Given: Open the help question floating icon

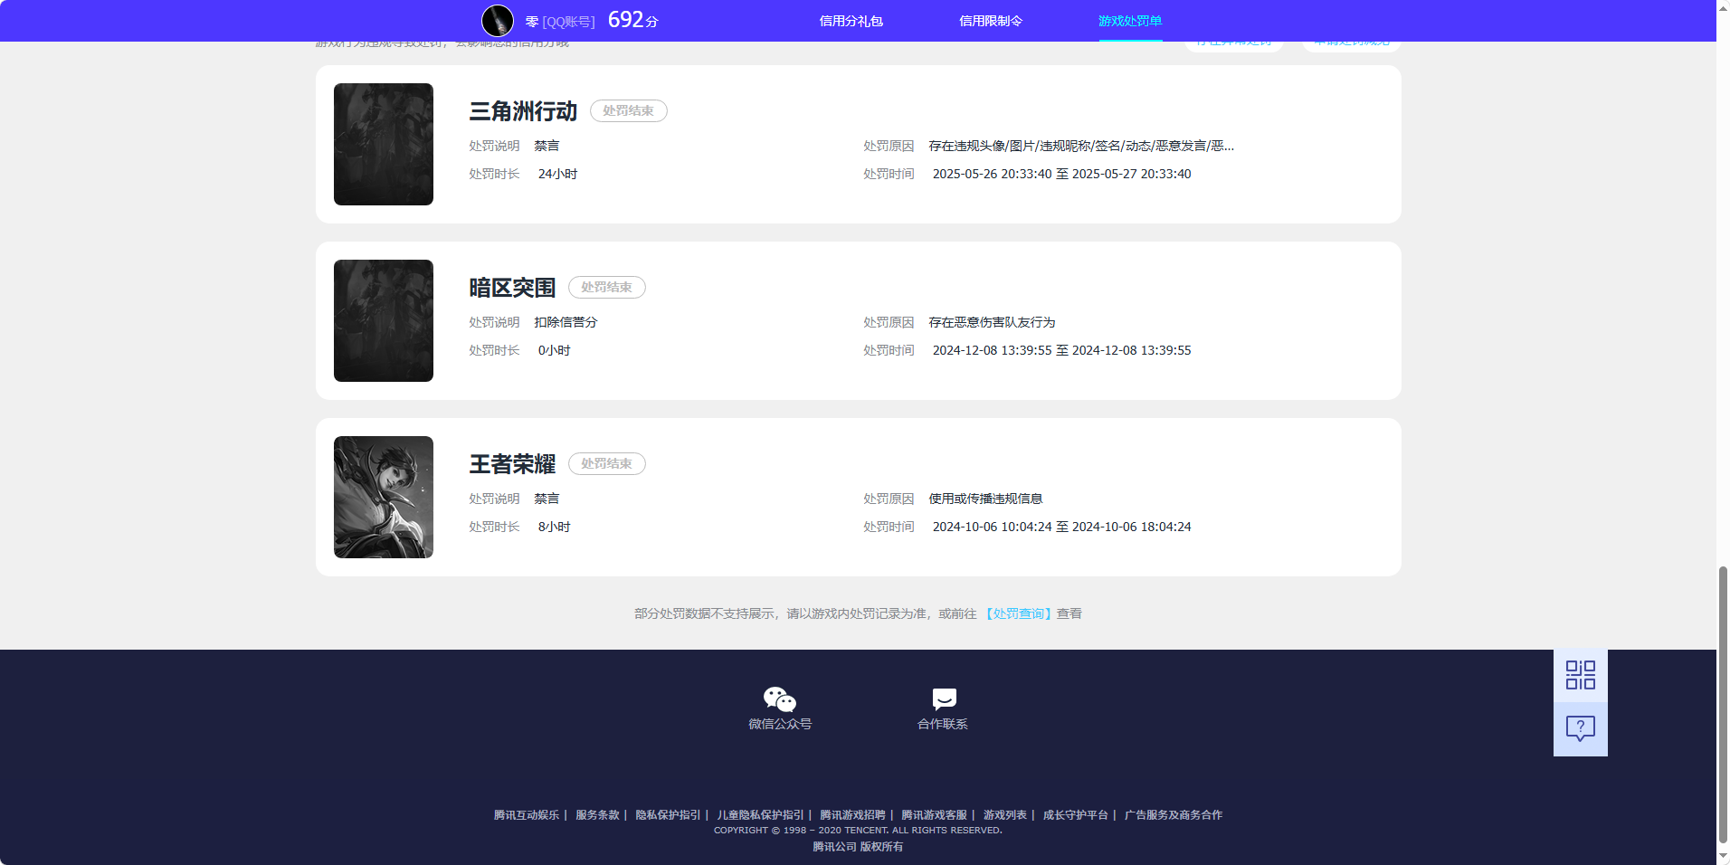Looking at the screenshot, I should click(1581, 728).
